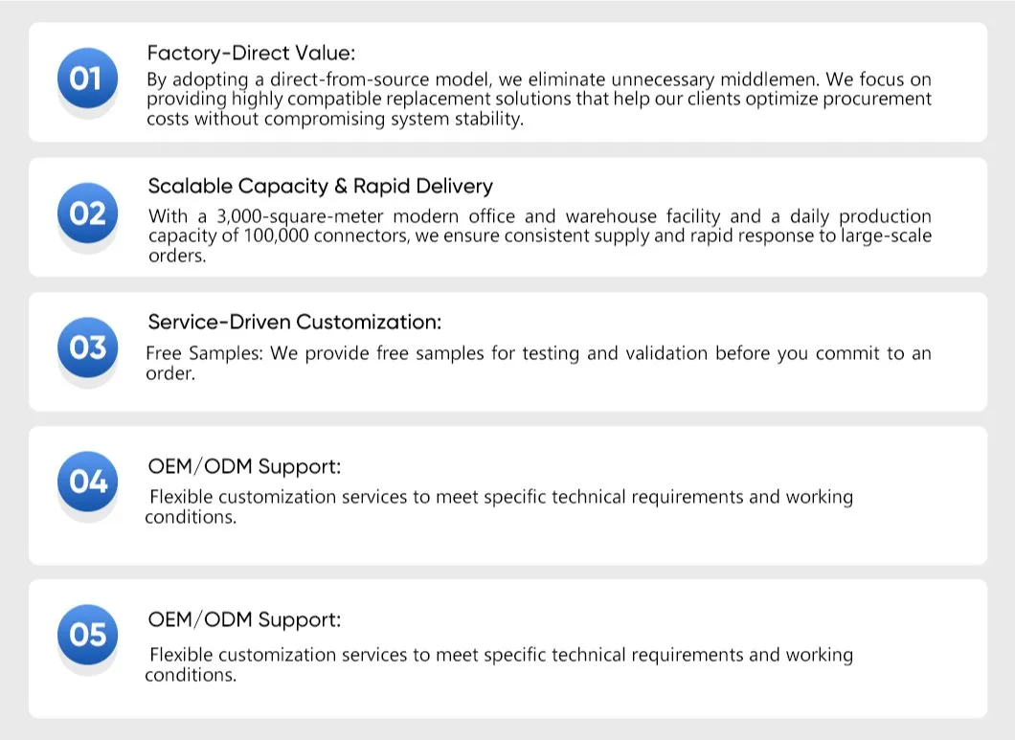
Task: Open the Scalable Capacity & Rapid Delivery heading
Action: (x=321, y=187)
